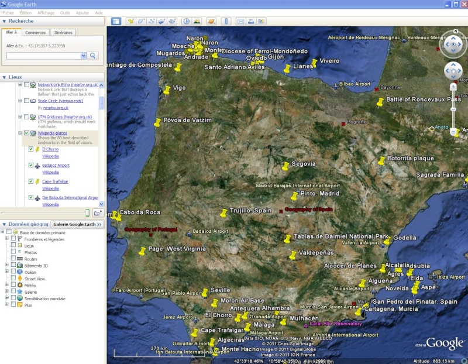Enable the UTM GridLines checkbox
468x364 pixels.
click(x=26, y=117)
